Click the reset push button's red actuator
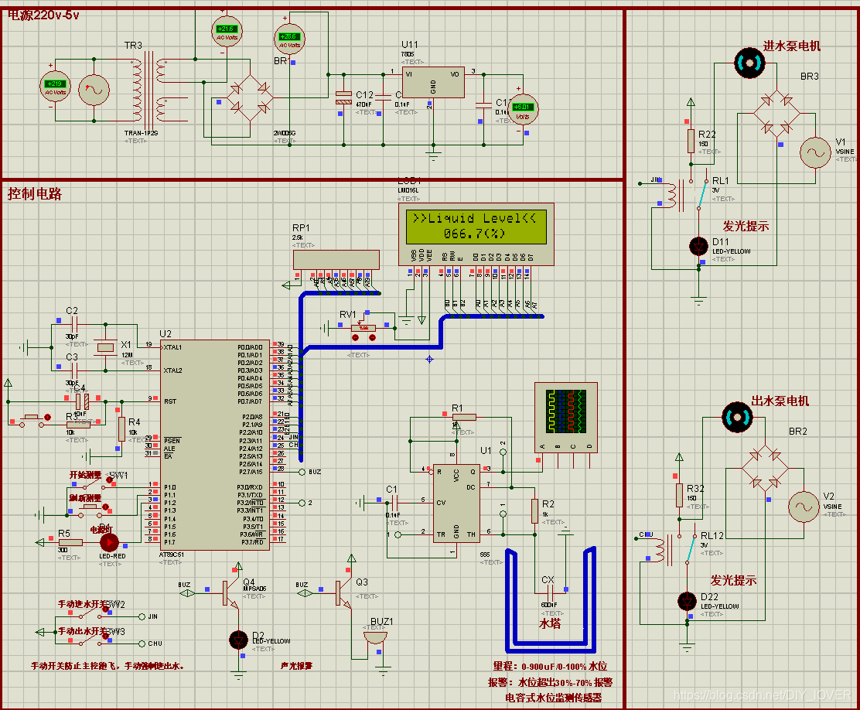This screenshot has height=710, width=860. click(48, 418)
